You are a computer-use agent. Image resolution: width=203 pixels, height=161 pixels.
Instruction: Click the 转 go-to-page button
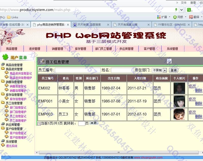94,123
